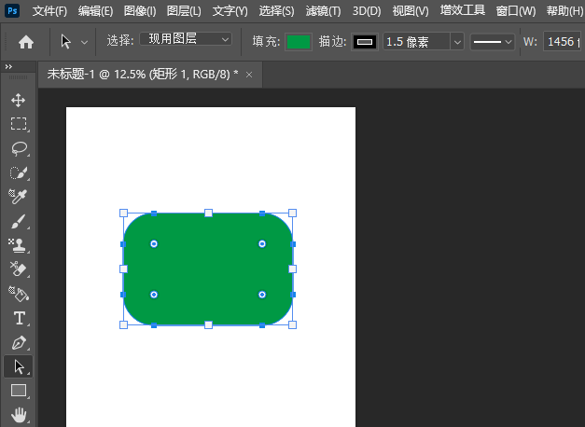Expand the collapsed tools panel arrows
The height and width of the screenshot is (427, 585).
tap(8, 67)
